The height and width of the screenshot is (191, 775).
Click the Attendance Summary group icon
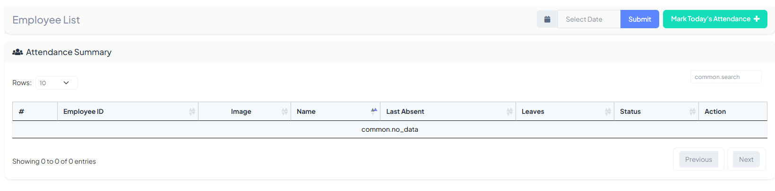pos(17,52)
